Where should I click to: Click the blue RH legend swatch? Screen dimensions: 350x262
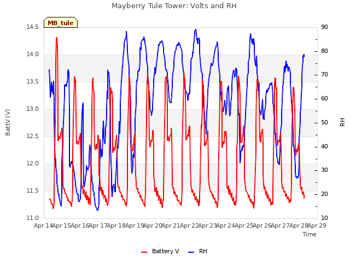coord(191,252)
